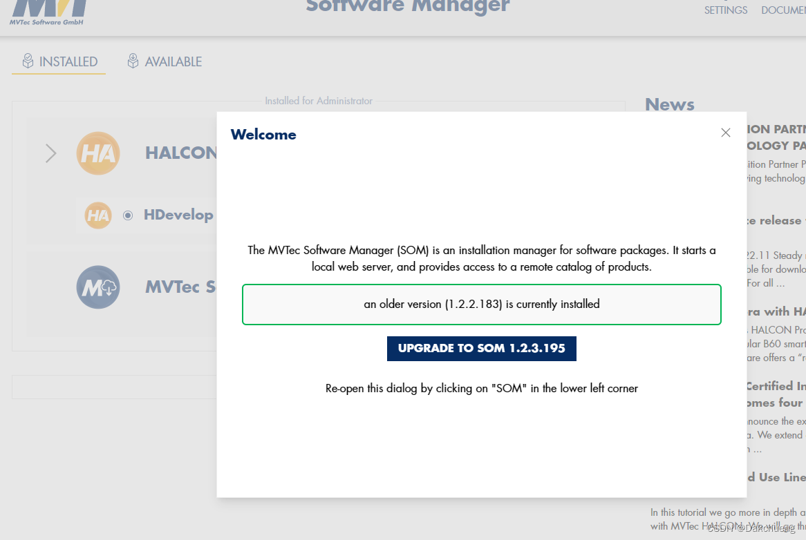The image size is (806, 540).
Task: Click the Installed for Administrator label
Action: pos(319,101)
